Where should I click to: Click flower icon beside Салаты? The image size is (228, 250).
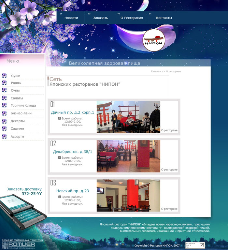(4, 98)
